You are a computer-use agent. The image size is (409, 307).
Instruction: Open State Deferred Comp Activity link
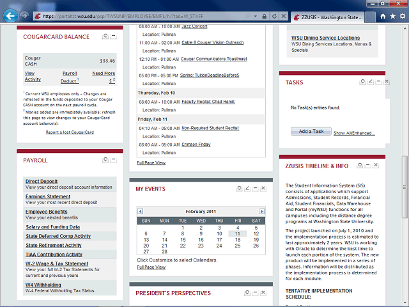[58, 236]
